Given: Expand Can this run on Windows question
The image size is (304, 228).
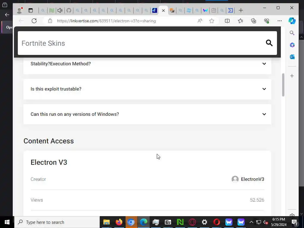Looking at the screenshot, I should (x=147, y=114).
